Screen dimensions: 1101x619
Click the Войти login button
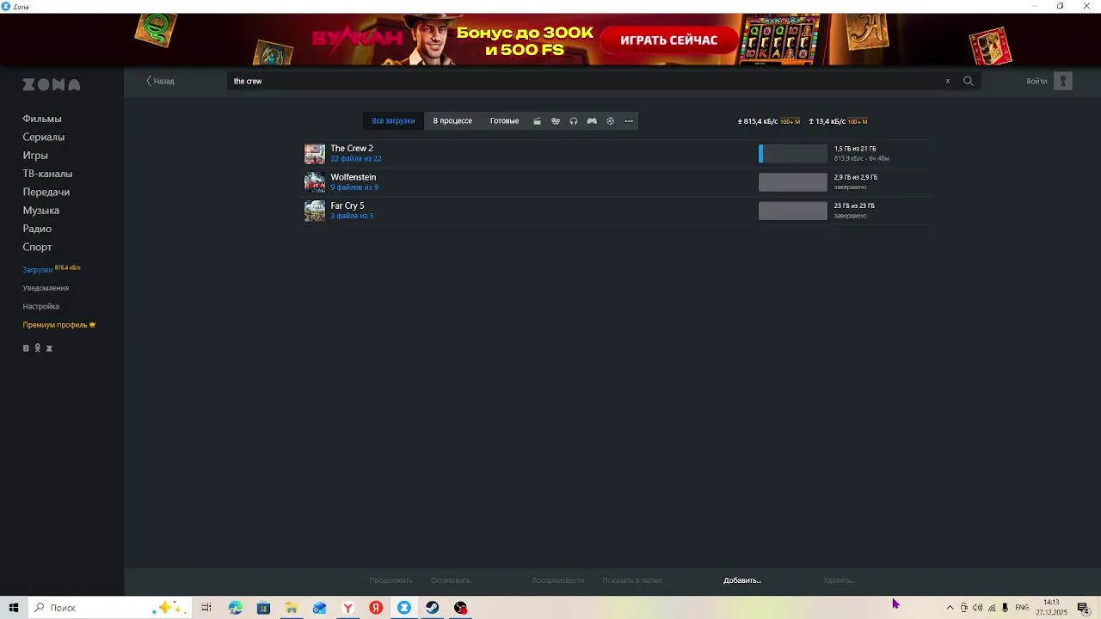(x=1036, y=81)
